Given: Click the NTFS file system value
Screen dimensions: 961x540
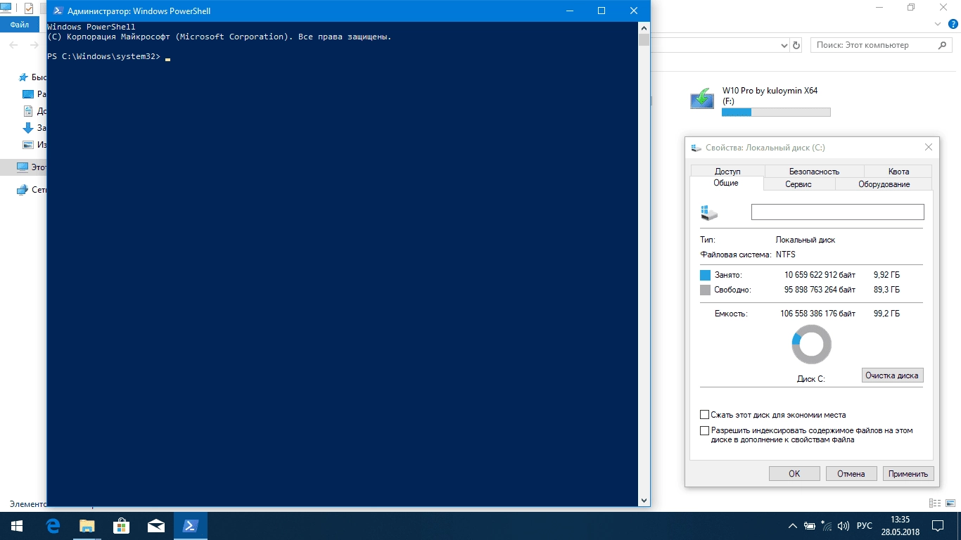Looking at the screenshot, I should click(785, 255).
